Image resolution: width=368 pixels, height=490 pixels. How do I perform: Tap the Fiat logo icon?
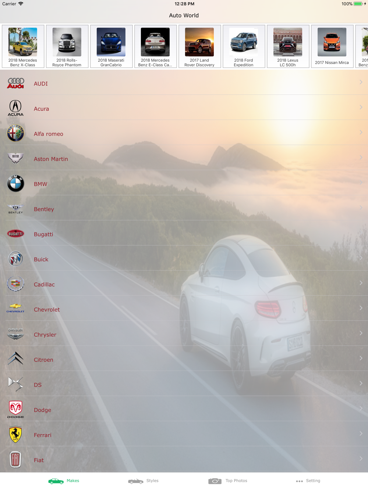click(x=15, y=460)
